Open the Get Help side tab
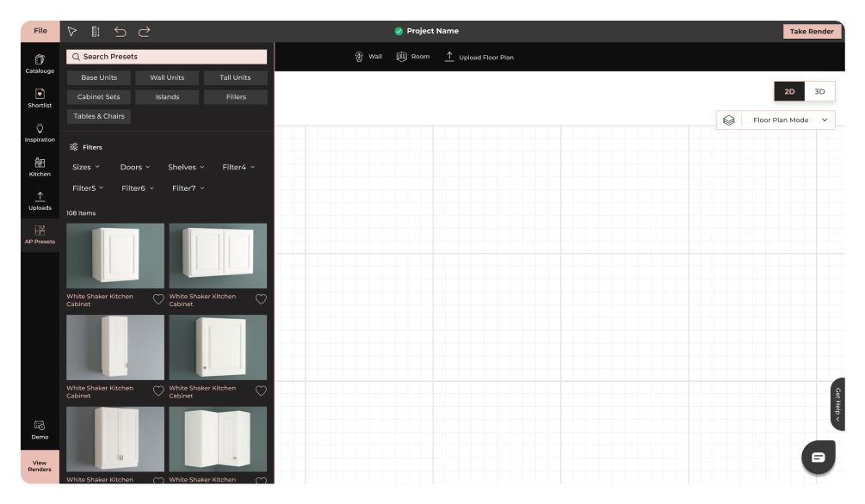The width and height of the screenshot is (865, 504). (x=837, y=404)
